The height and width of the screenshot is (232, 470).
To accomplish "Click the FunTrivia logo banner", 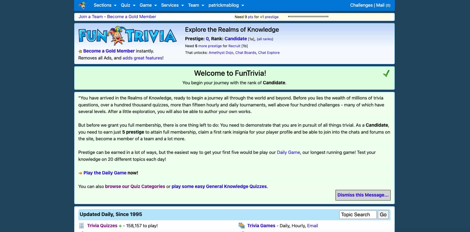I will click(x=128, y=36).
